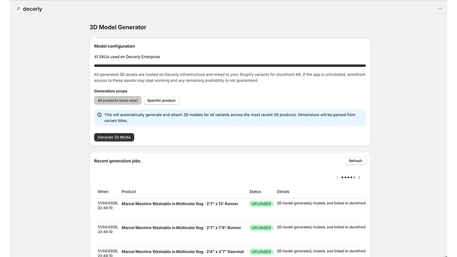Click UPLOADED badge for 7'6" Runner
The image size is (457, 257).
tap(261, 228)
